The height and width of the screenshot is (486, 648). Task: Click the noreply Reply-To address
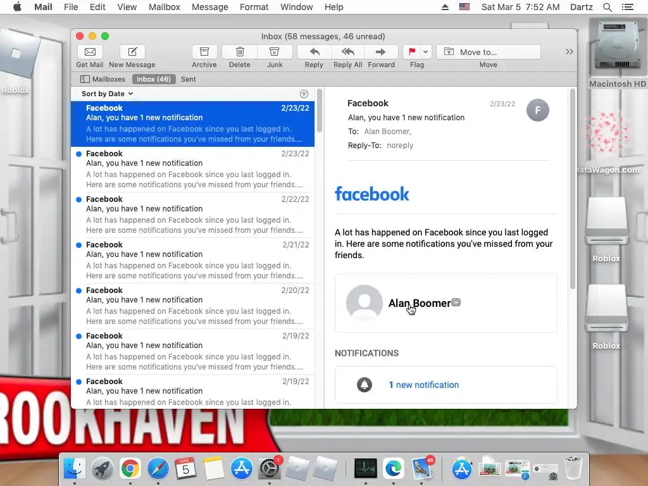[x=400, y=146]
